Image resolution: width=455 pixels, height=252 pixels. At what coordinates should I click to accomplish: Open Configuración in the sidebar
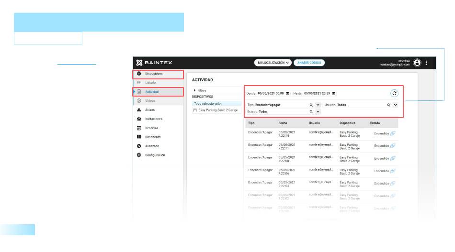tap(155, 155)
